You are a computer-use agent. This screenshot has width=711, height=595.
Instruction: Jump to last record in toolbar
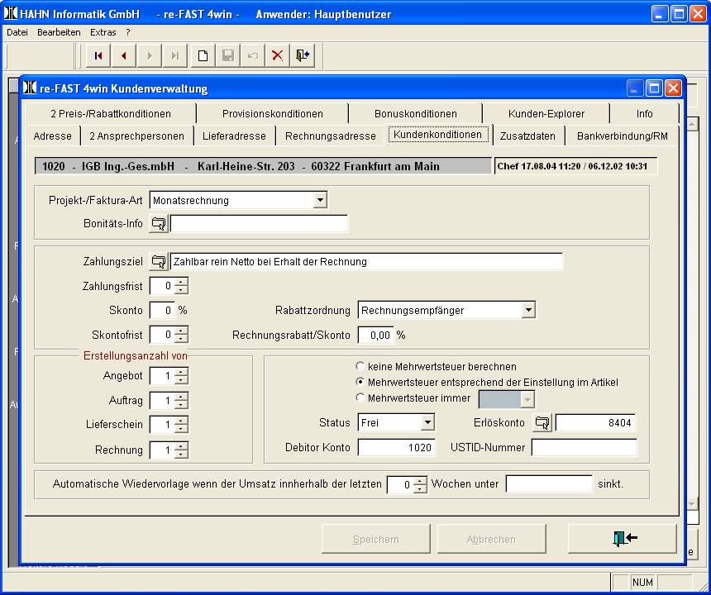(x=175, y=55)
